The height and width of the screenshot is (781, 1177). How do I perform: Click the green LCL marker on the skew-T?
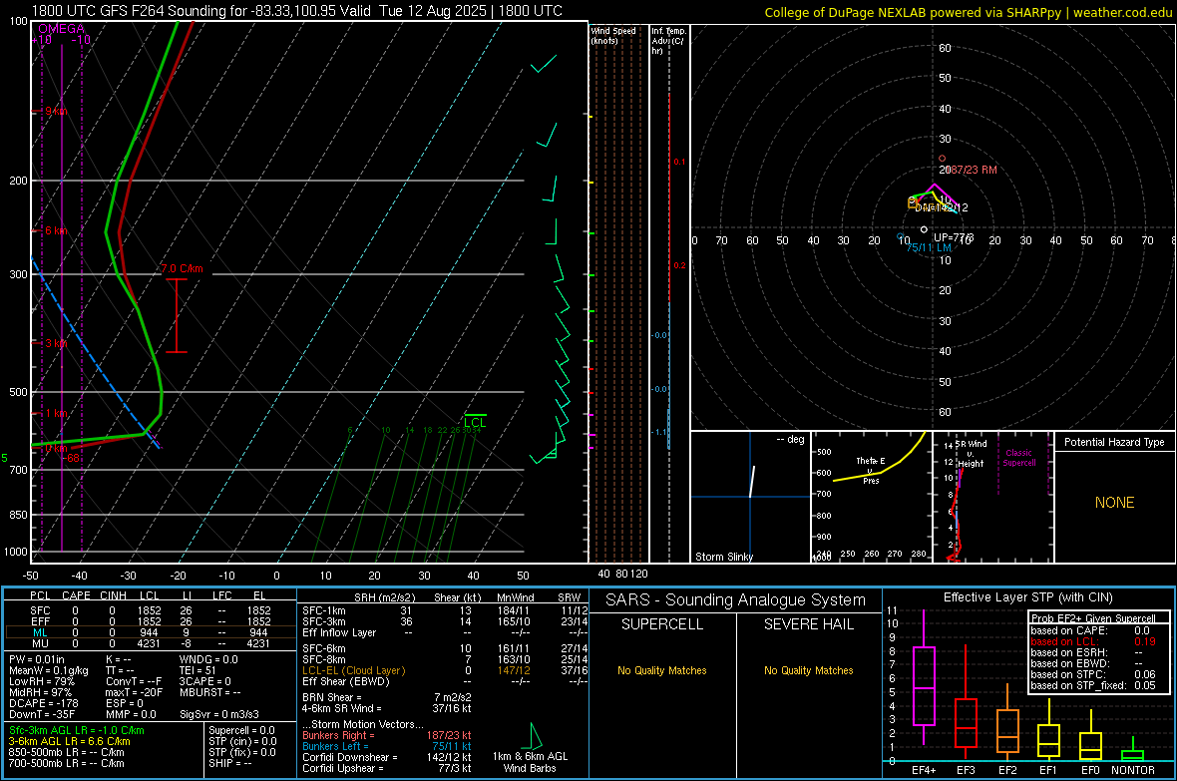[x=475, y=420]
